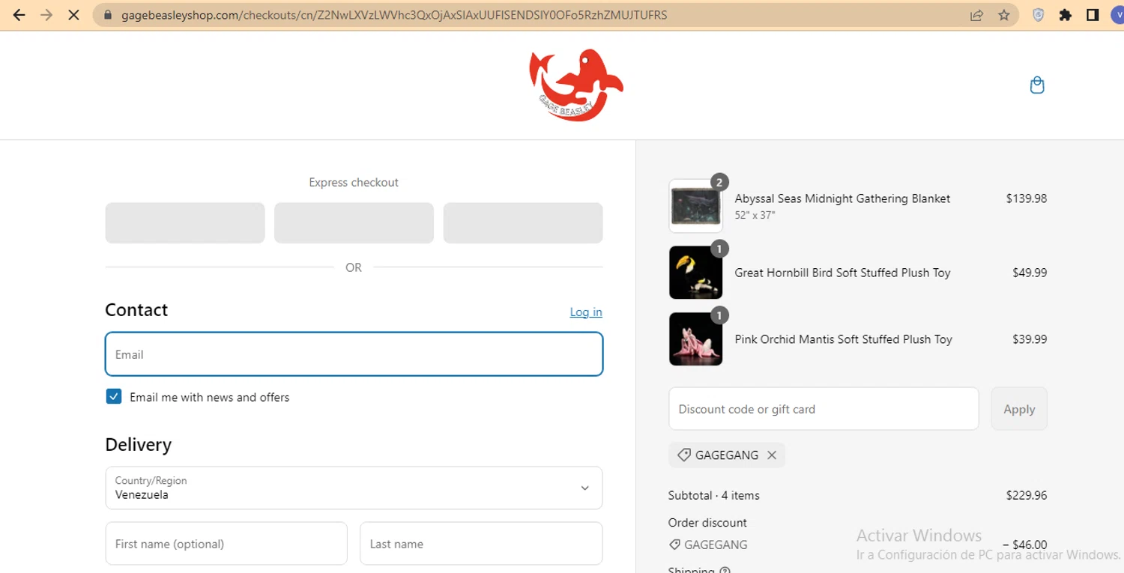Open the Extensions puzzle piece menu
The height and width of the screenshot is (573, 1124).
[1066, 15]
